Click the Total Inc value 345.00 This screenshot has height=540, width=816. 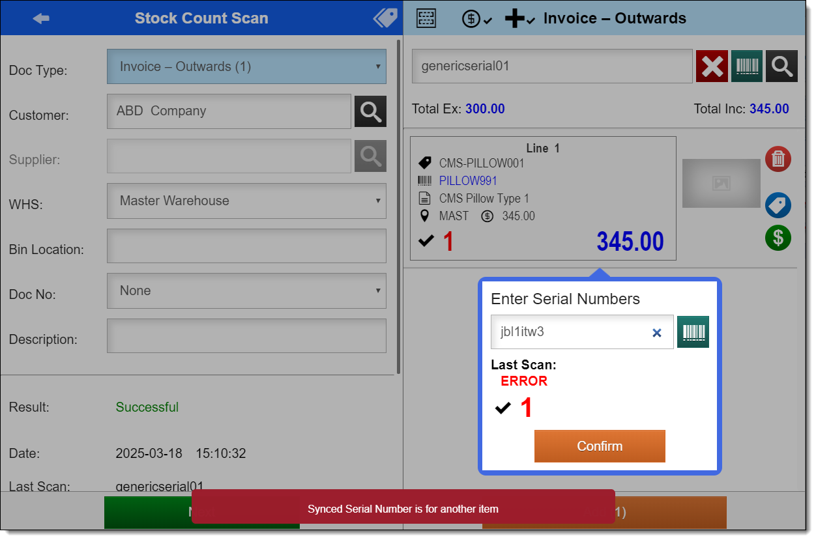point(769,109)
